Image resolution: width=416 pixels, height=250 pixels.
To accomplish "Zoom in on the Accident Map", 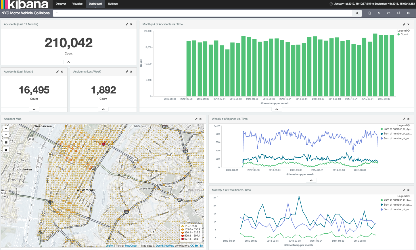I will 6,129.
